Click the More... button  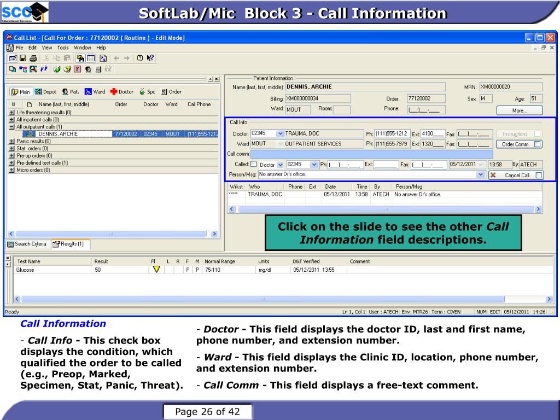click(x=520, y=110)
